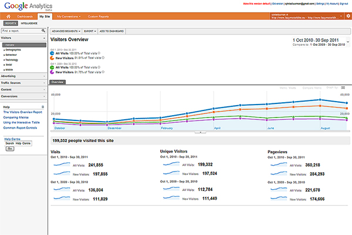This screenshot has width=352, height=235.
Task: Click the green All Visits segment pie icon
Action: pyautogui.click(x=52, y=68)
